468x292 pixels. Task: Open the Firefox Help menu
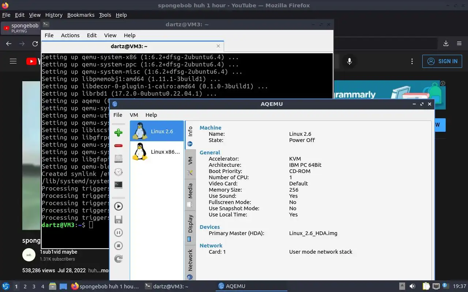121,15
